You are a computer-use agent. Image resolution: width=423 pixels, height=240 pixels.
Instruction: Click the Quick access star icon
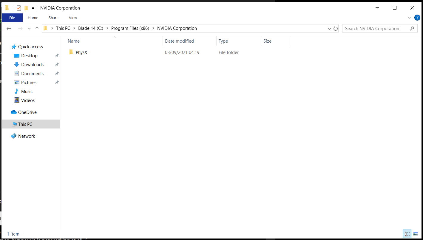(14, 47)
